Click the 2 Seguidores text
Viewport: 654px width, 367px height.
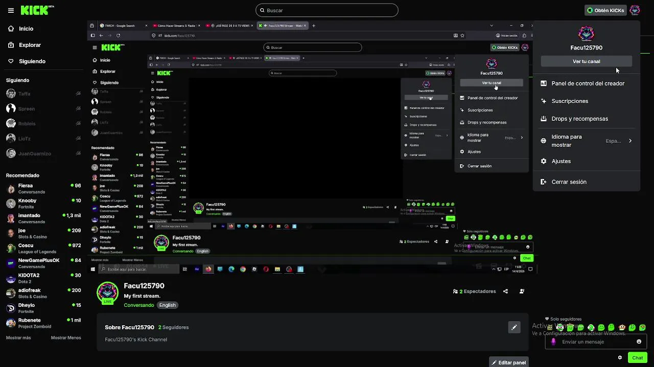click(x=173, y=327)
